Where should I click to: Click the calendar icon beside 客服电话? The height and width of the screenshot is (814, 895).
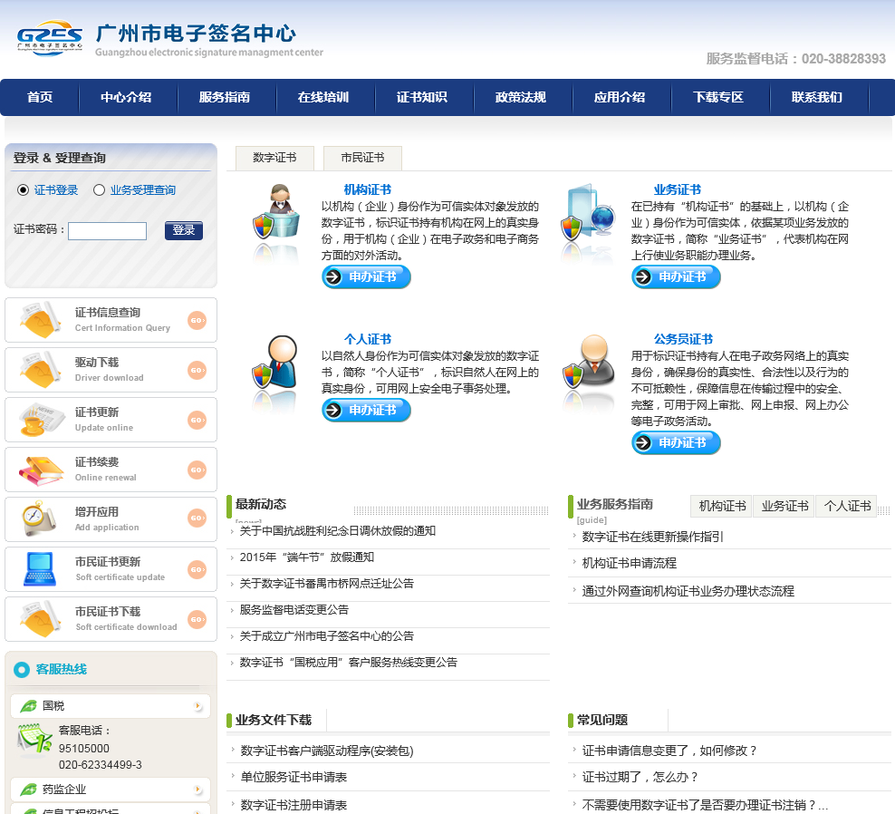pos(34,738)
